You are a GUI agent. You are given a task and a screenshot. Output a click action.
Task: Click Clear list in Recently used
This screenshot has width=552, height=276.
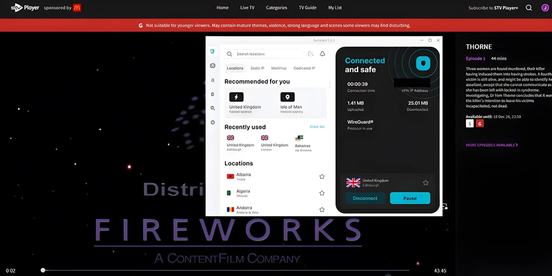[317, 127]
